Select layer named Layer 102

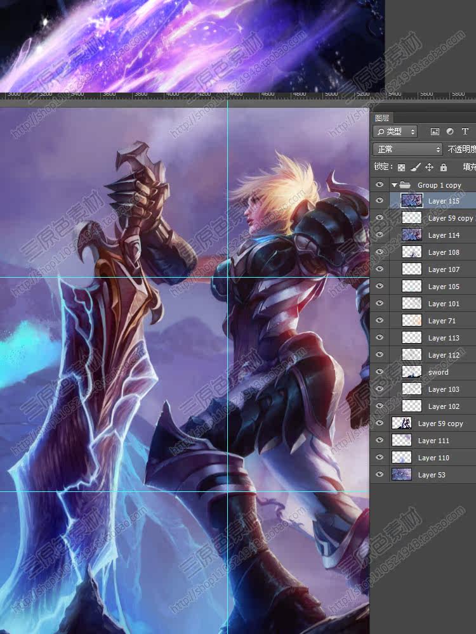coord(444,406)
